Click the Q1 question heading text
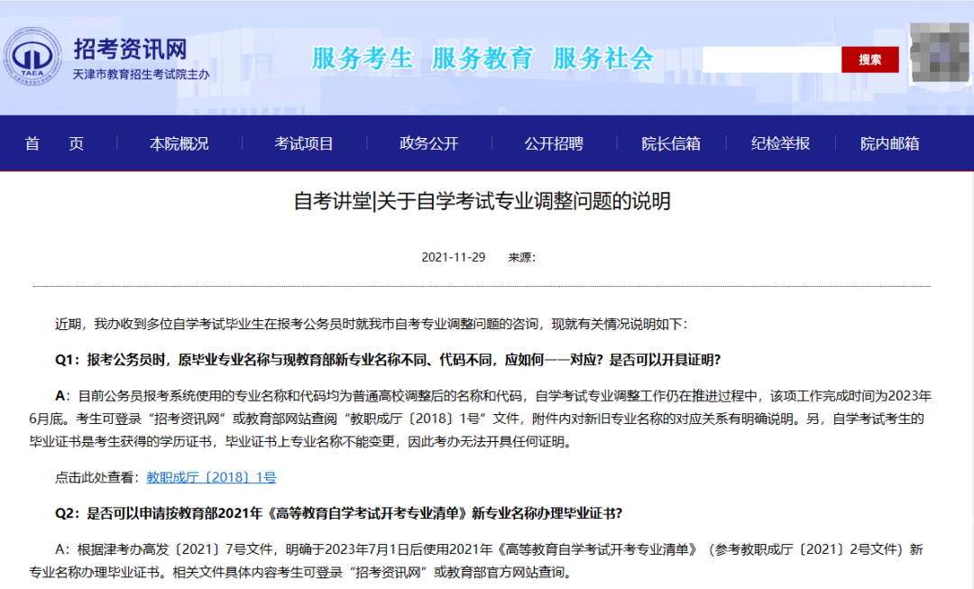Image resolution: width=974 pixels, height=589 pixels. [x=388, y=360]
